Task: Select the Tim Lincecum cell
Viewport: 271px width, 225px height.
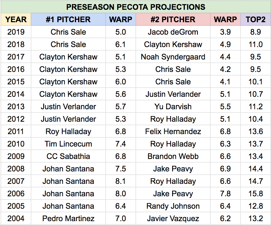Action: click(68, 144)
